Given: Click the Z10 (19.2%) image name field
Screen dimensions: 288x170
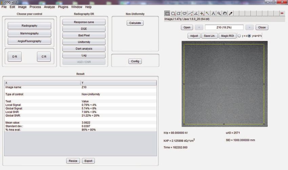Looking at the screenshot, I should click(x=224, y=27).
